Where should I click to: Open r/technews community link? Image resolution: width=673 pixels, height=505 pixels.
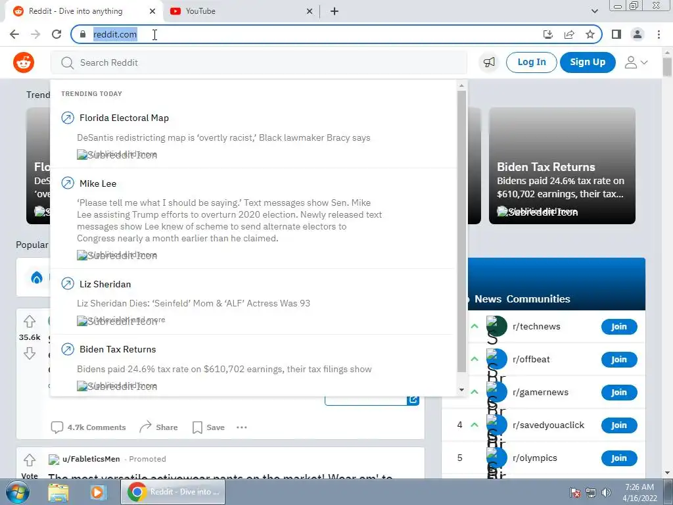pos(536,326)
